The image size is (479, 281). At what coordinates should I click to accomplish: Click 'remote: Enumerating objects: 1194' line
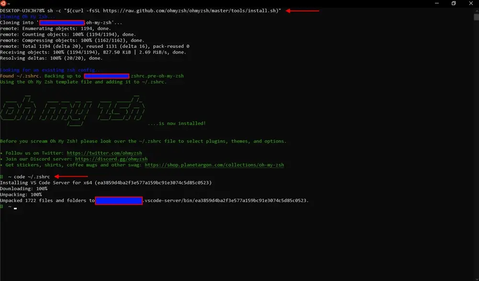point(56,28)
